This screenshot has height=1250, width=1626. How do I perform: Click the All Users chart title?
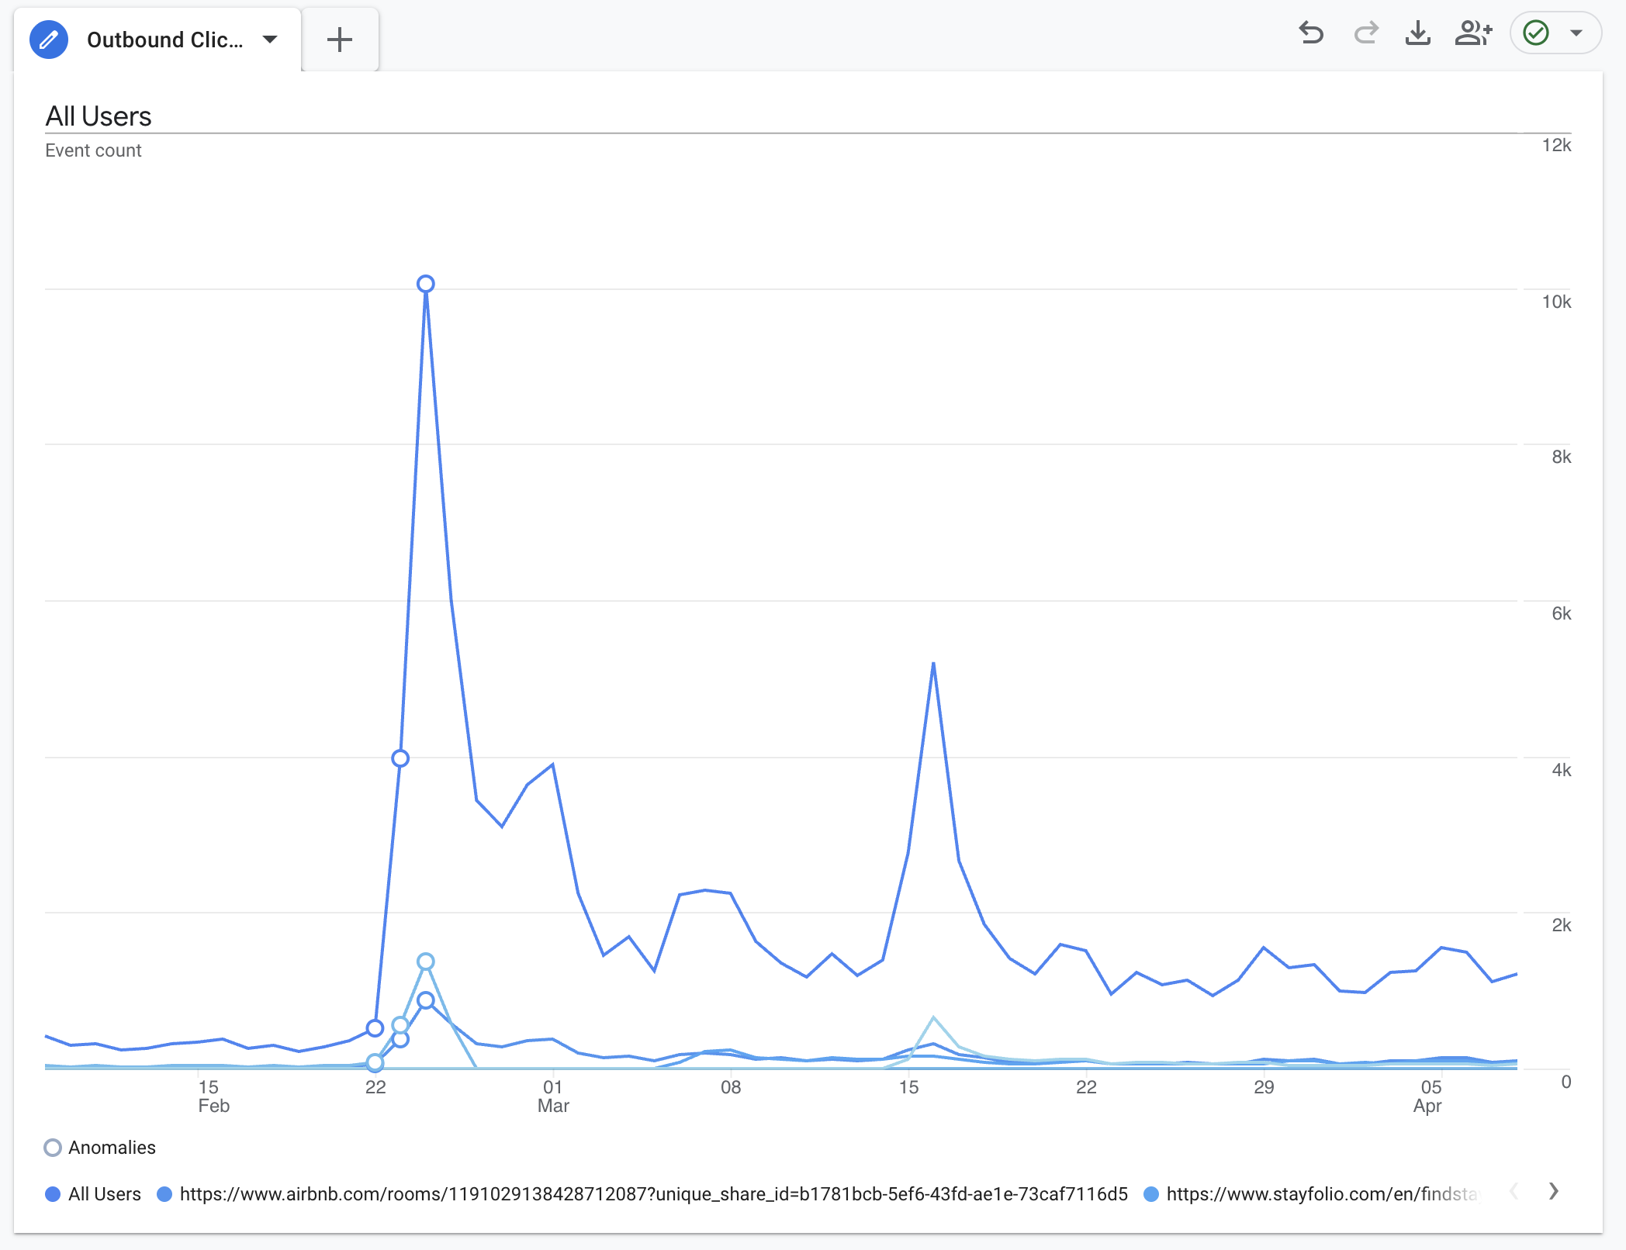99,116
